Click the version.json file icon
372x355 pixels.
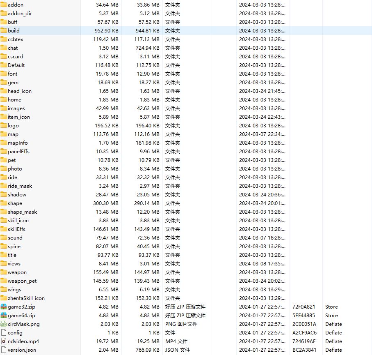(x=4, y=350)
